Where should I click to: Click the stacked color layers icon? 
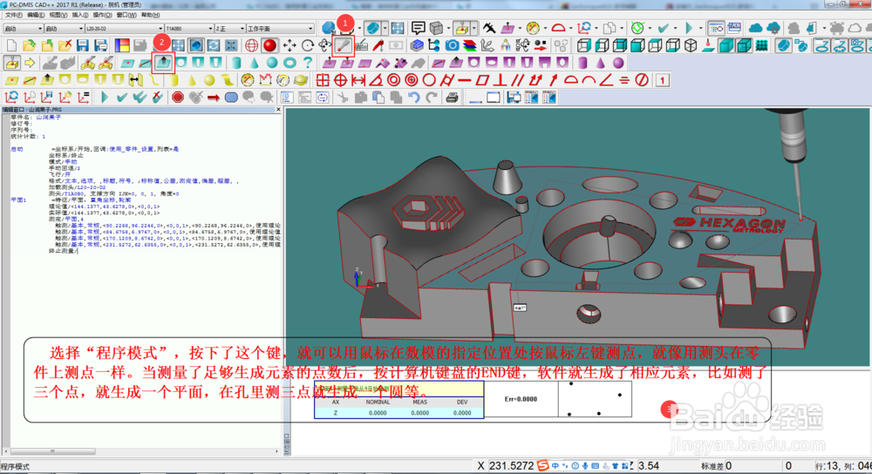pyautogui.click(x=470, y=45)
